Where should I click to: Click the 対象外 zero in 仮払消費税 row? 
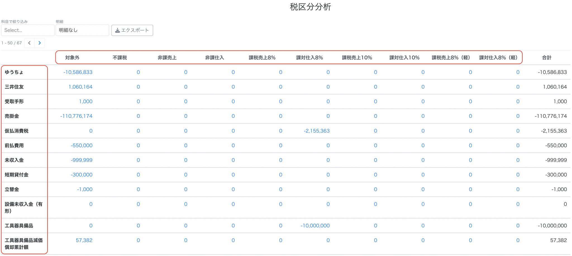point(91,131)
